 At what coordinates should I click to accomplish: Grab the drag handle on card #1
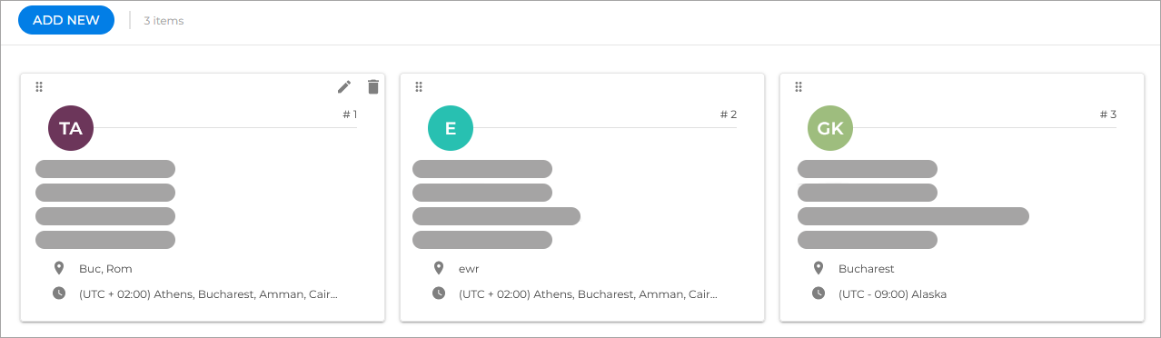tap(39, 87)
